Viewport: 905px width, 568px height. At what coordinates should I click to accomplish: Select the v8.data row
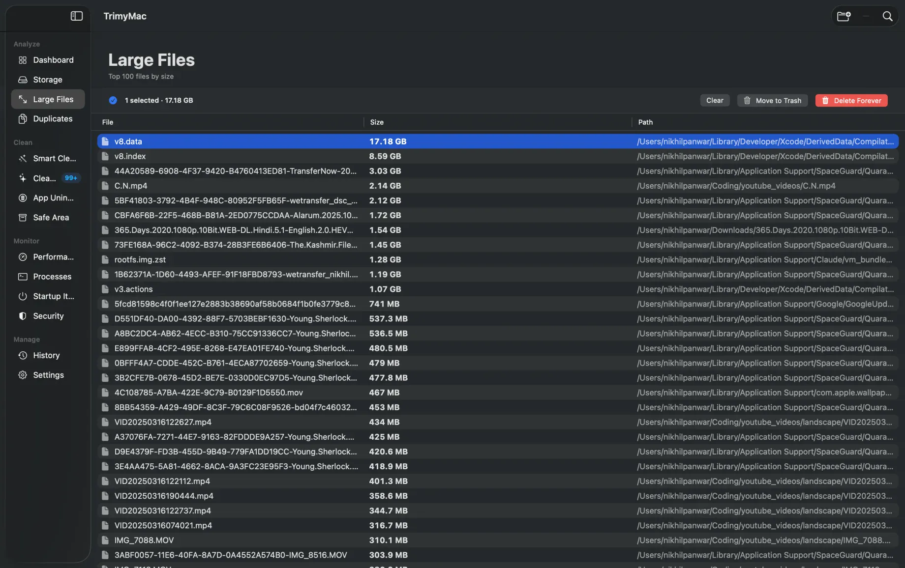[498, 142]
